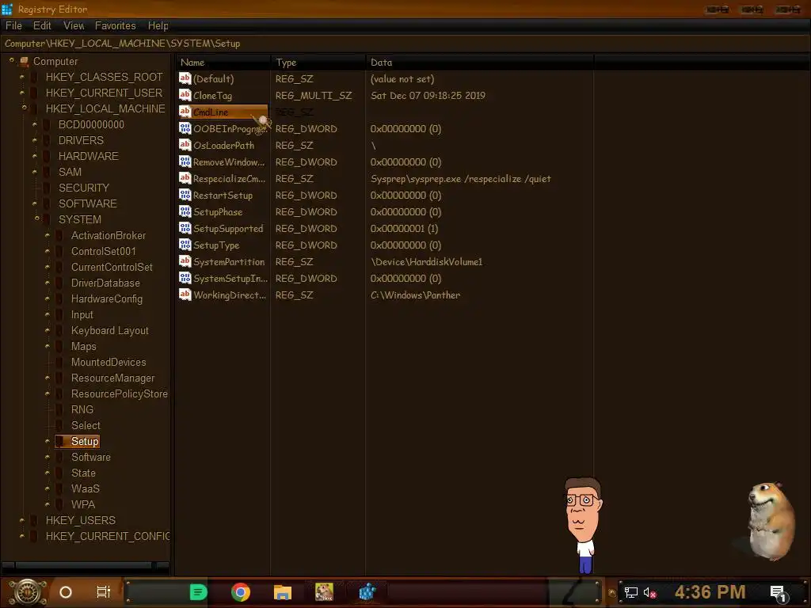Screen dimensions: 811x608
Task: Expand the ControlSet001 key
Action: (47, 251)
